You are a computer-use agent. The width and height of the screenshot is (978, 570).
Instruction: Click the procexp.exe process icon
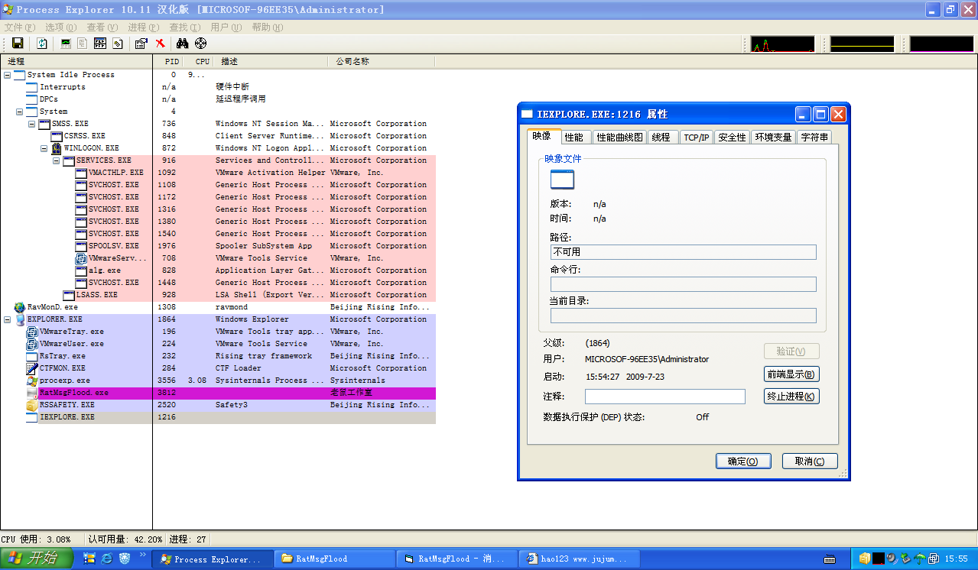(32, 381)
